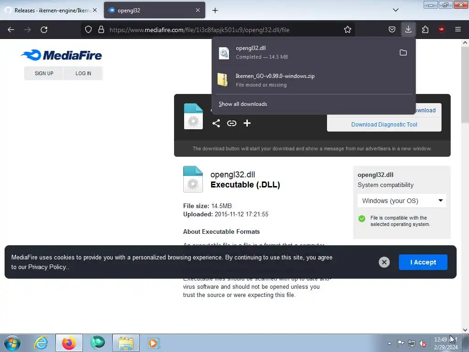Open the Windows Start menu
Screen dimensions: 469x352
tap(12, 343)
